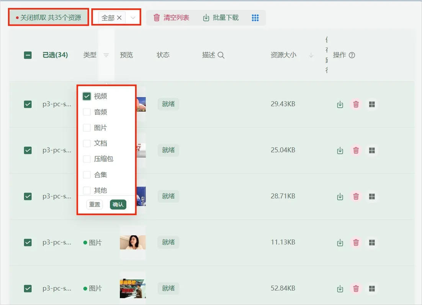Delete the 25.04KB resource
Viewport: 422px width, 305px height.
tap(356, 150)
